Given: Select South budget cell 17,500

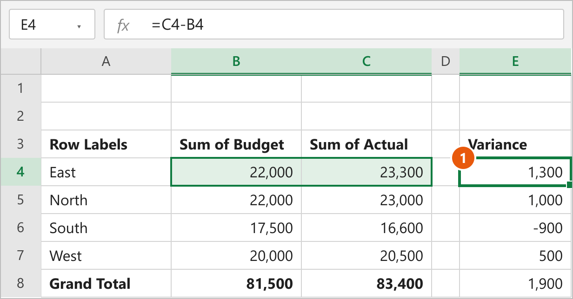Looking at the screenshot, I should pos(236,227).
